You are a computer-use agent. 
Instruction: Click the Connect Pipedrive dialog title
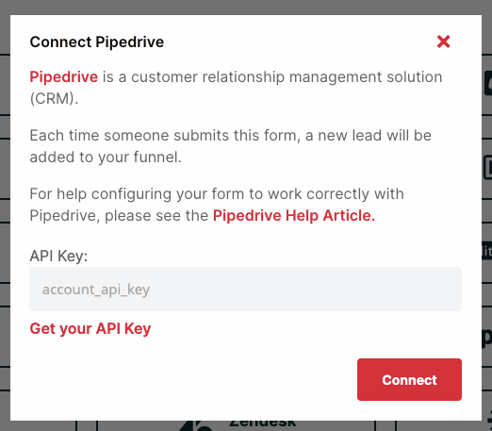97,42
